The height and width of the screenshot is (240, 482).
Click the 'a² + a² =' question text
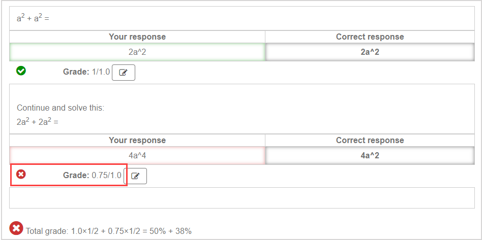pyautogui.click(x=33, y=19)
